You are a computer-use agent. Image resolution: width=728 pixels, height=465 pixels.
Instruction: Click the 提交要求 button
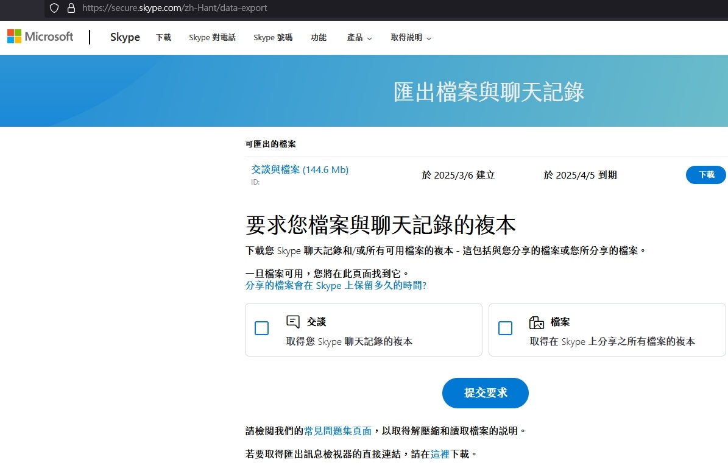[x=485, y=393]
